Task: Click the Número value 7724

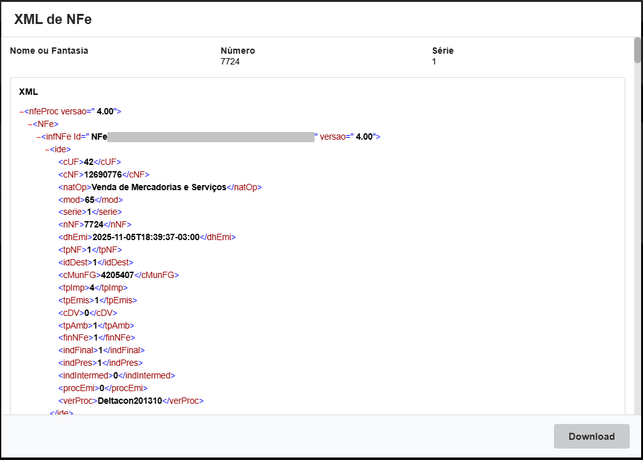Action: (230, 62)
